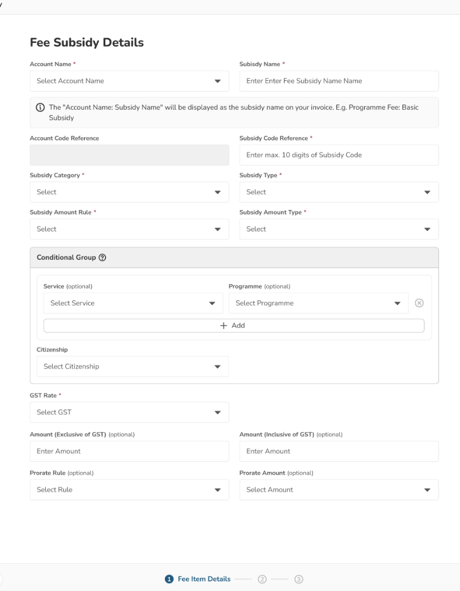Remove the Service/Programme row with X icon
Screen dimensions: 460x591
pos(419,303)
